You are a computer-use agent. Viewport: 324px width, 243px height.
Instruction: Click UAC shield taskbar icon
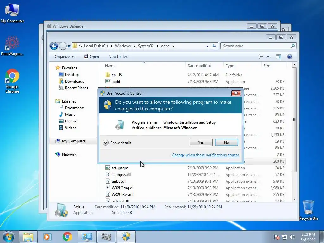126,237
